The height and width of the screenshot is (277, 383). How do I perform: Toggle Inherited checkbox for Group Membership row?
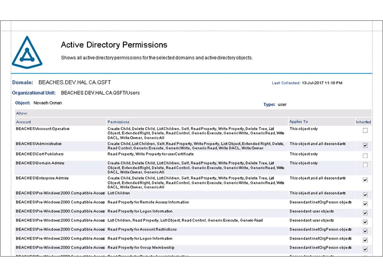(365, 249)
